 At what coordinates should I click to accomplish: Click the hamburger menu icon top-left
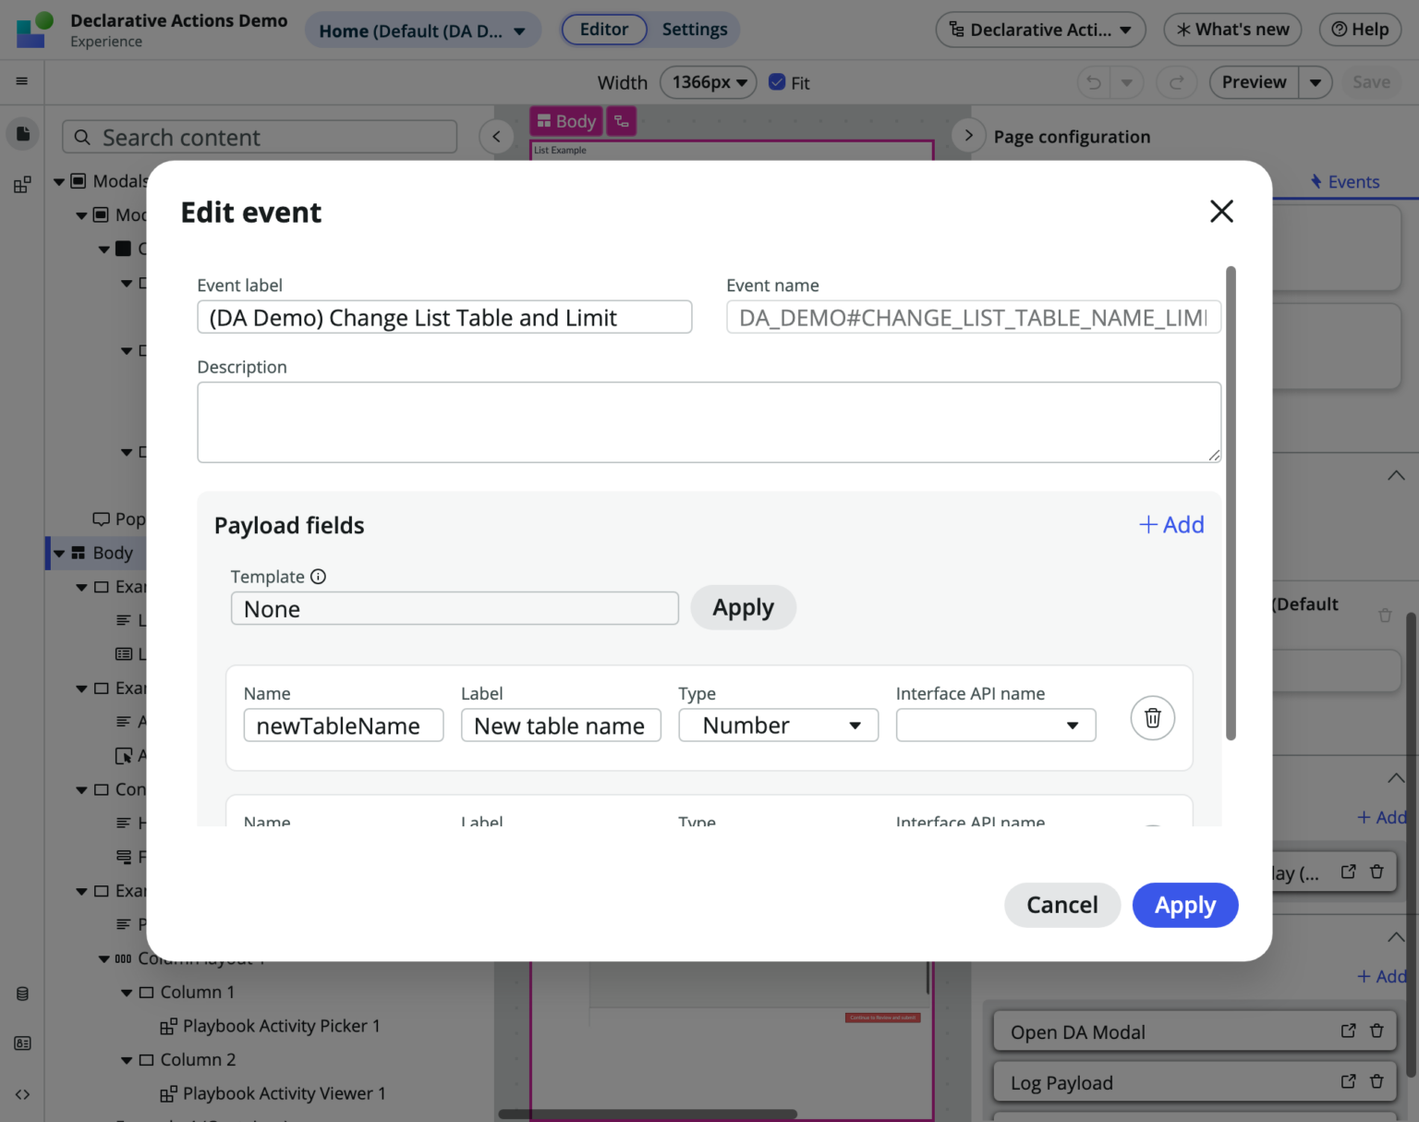pyautogui.click(x=22, y=80)
